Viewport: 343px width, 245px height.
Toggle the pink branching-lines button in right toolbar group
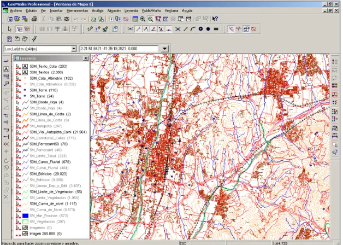[231, 29]
